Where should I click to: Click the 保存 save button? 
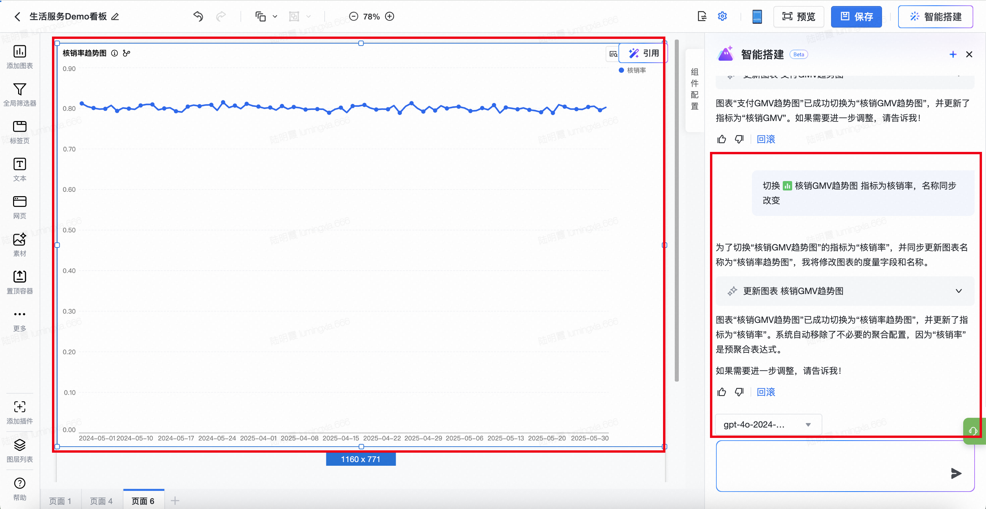(x=856, y=17)
